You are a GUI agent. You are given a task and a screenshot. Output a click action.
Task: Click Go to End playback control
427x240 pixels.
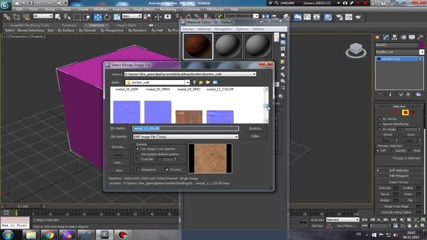coord(394,219)
